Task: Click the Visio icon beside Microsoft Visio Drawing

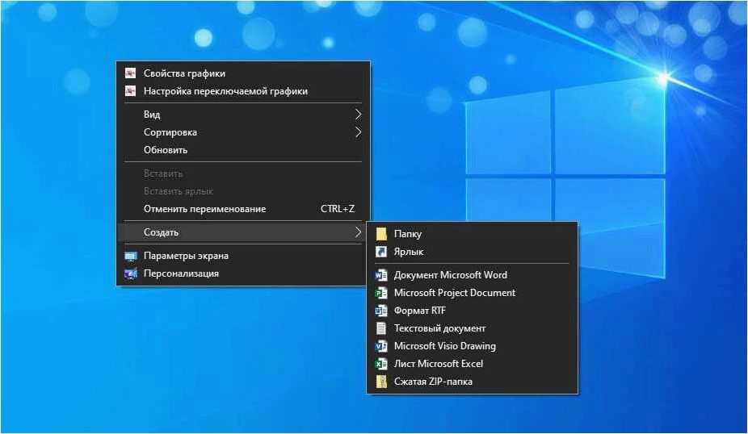Action: [x=381, y=346]
